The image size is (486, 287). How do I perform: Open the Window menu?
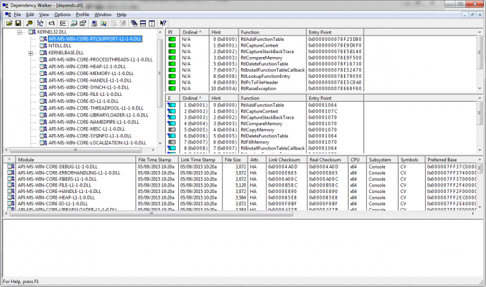102,14
